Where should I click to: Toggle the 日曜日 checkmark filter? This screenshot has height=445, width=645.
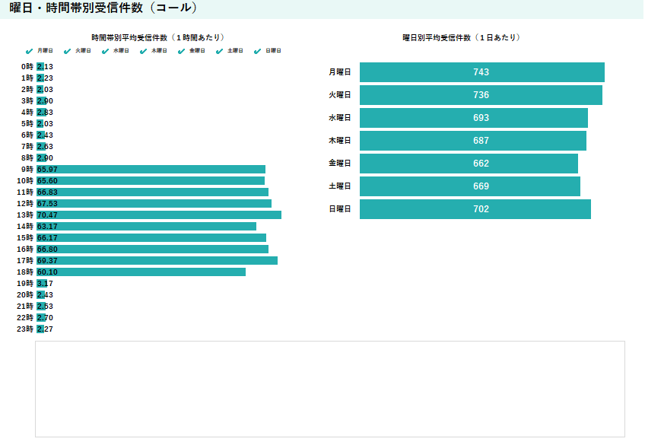tap(258, 51)
